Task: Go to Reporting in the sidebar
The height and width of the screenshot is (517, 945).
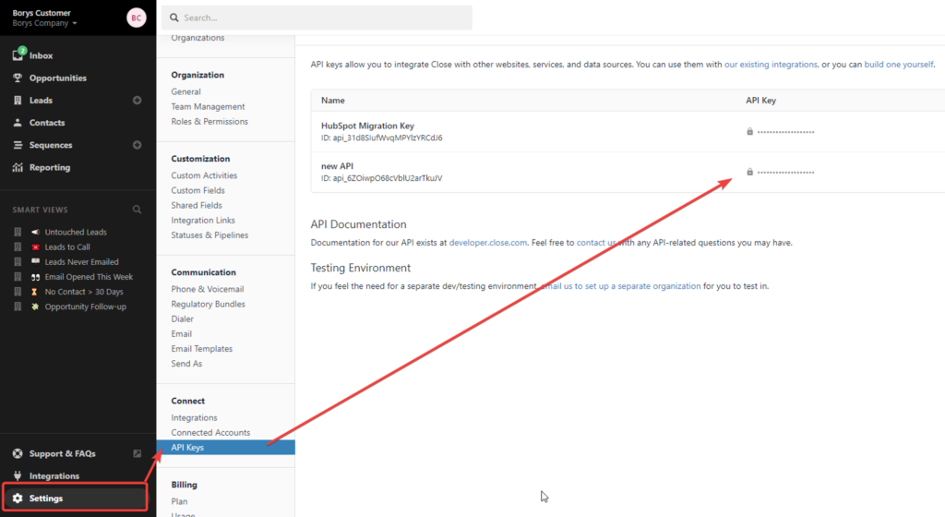Action: tap(50, 167)
